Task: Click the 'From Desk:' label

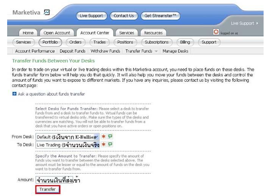Action: pyautogui.click(x=23, y=137)
